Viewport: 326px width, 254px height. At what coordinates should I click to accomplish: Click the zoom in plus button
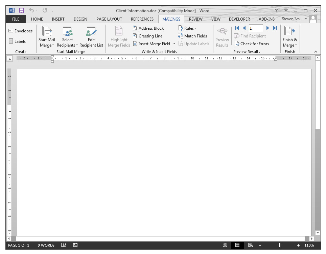(298, 245)
